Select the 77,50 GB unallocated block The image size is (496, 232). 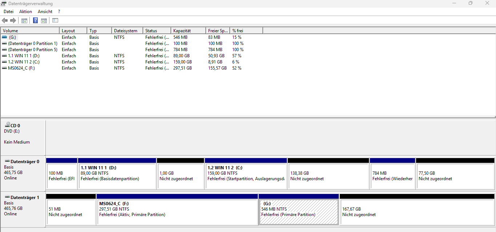point(455,173)
